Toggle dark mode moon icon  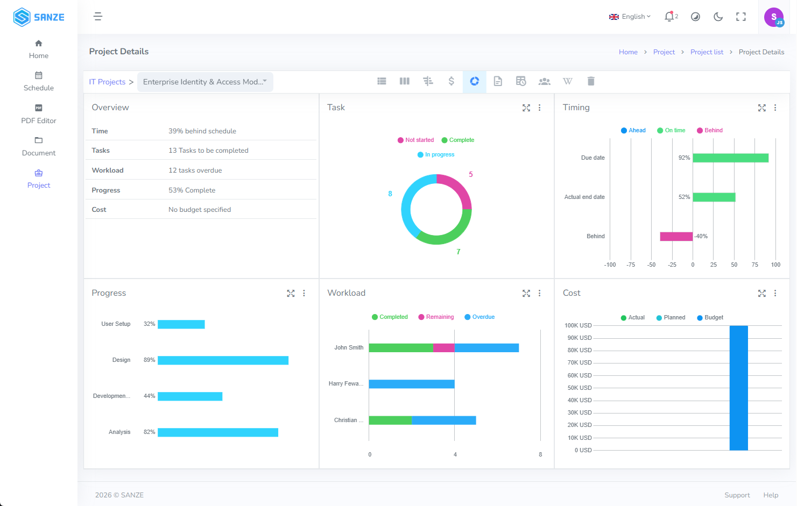718,17
